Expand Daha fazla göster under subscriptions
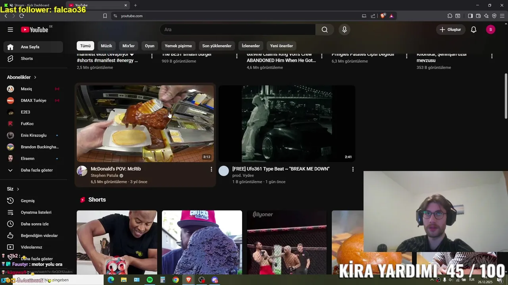Viewport: 508px width, 285px height. click(33, 170)
